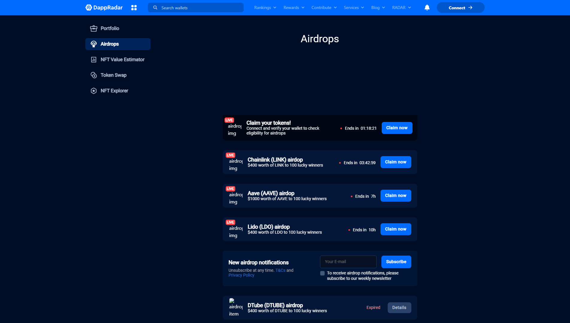Click the Claim your tokens! heading
This screenshot has width=570, height=323.
coord(269,123)
